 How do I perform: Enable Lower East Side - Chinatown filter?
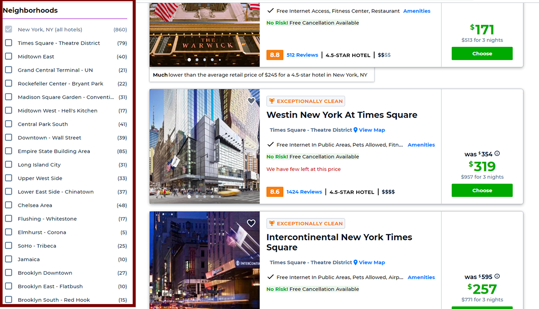tap(9, 191)
